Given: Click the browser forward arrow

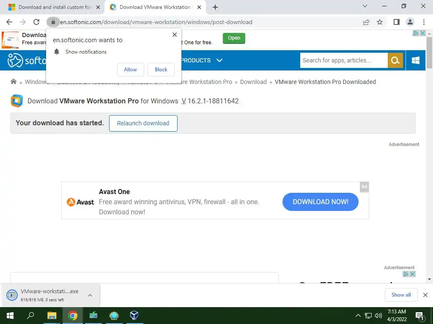Looking at the screenshot, I should click(x=23, y=22).
